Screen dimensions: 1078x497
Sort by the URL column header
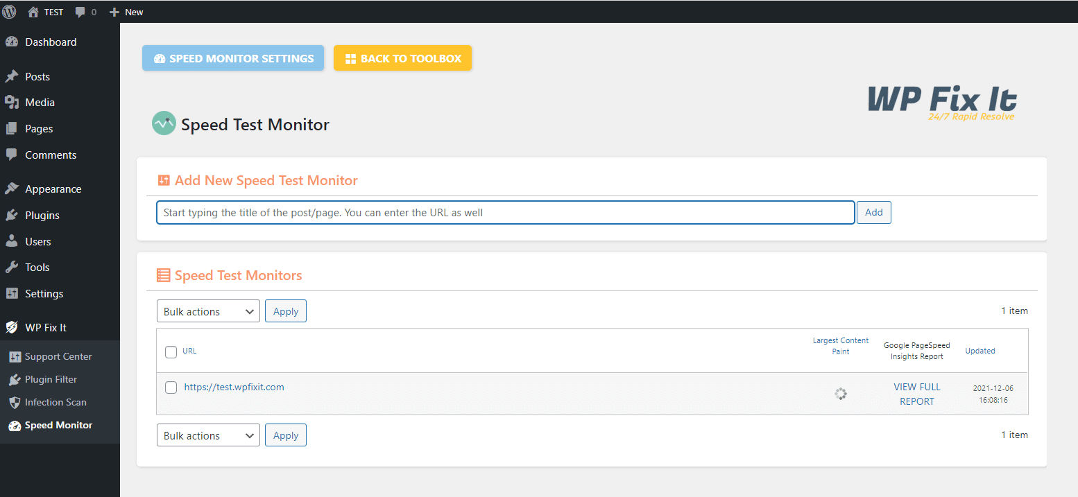click(189, 351)
